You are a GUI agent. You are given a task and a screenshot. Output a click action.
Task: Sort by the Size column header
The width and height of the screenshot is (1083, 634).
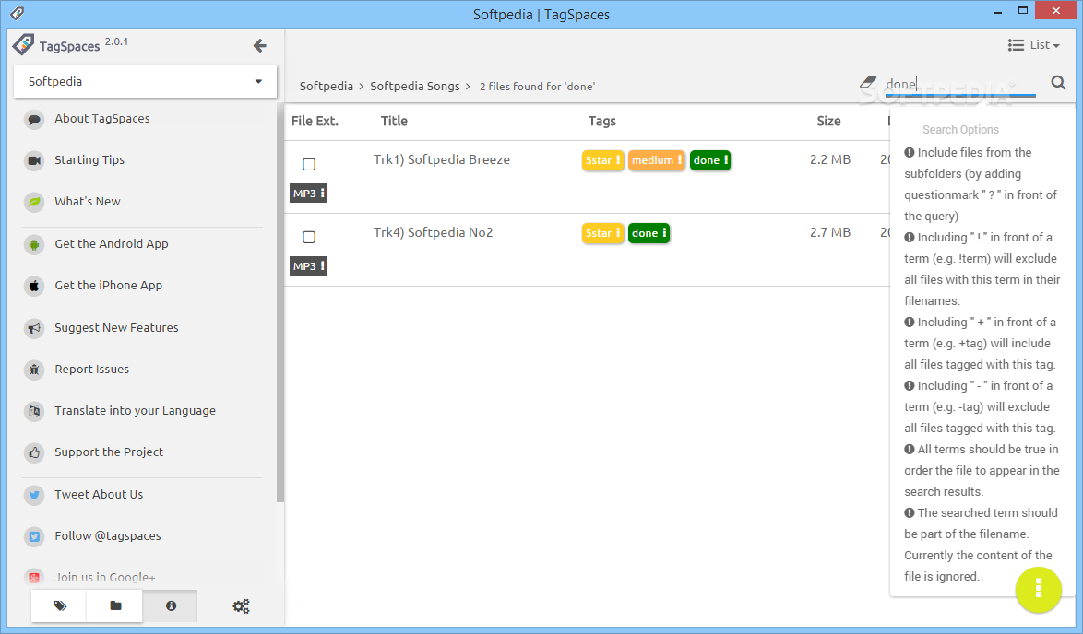click(x=828, y=121)
